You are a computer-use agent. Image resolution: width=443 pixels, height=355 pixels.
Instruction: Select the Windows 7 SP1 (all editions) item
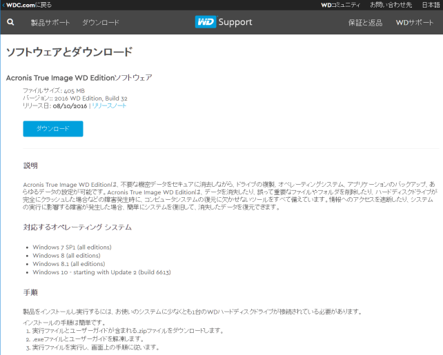click(x=72, y=247)
